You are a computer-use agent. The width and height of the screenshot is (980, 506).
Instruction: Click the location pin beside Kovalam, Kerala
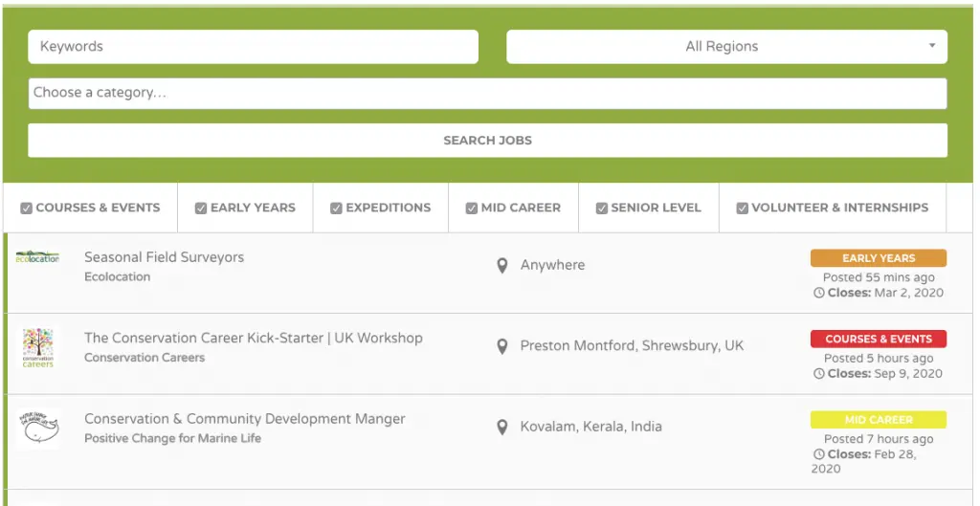501,428
